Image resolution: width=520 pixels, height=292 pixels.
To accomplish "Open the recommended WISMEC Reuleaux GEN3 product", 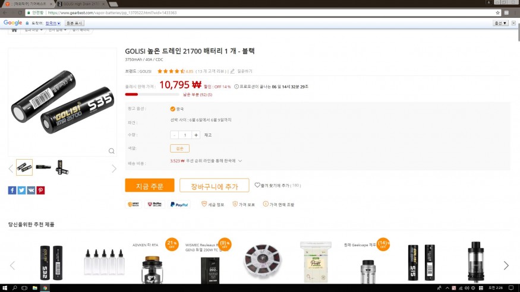I will tap(210, 270).
